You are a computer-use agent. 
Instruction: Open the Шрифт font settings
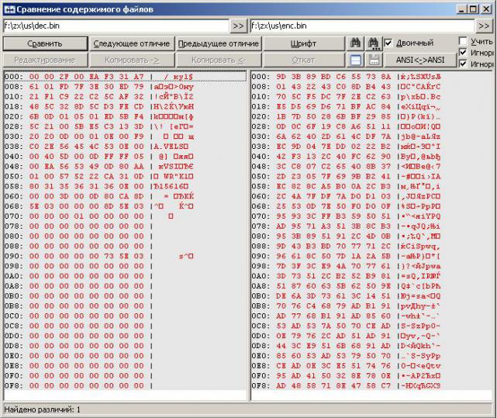tap(303, 43)
